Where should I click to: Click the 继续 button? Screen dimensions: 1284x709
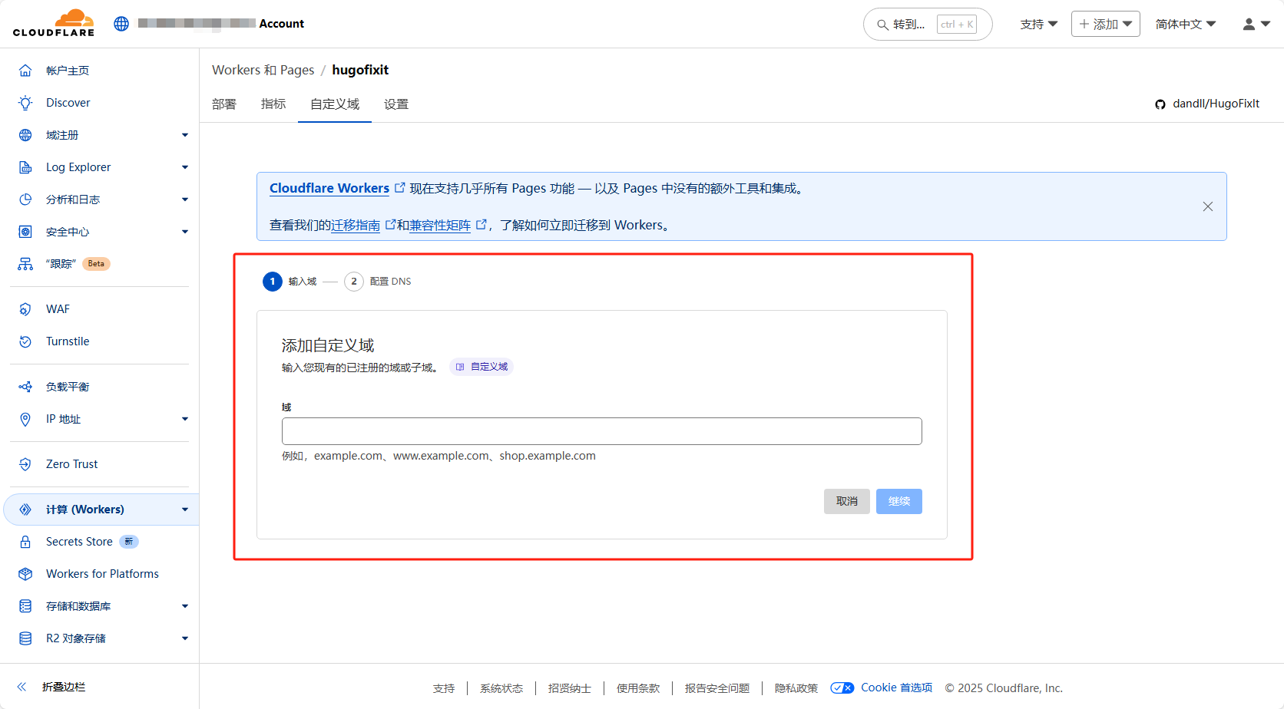(898, 501)
